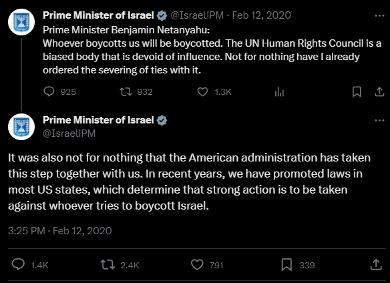View analytics of the first tweet
Screen dimensions: 390x283
(x=279, y=91)
